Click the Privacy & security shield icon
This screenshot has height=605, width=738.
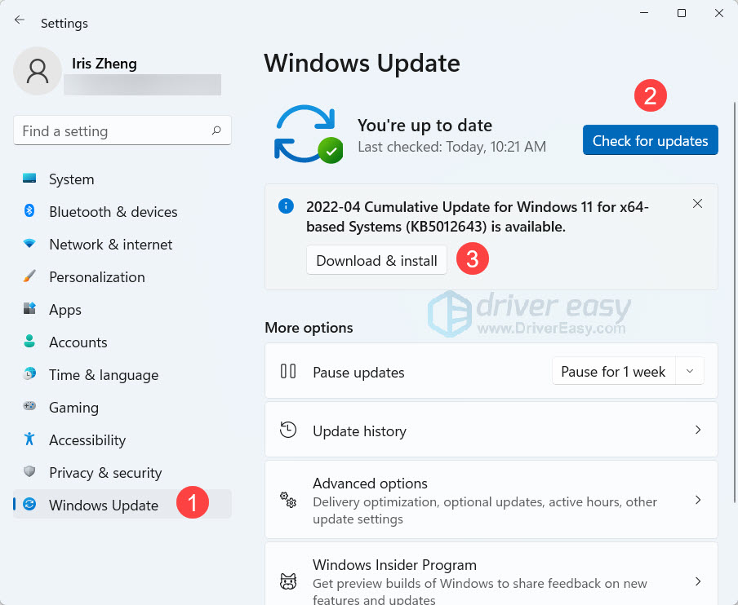click(x=30, y=472)
